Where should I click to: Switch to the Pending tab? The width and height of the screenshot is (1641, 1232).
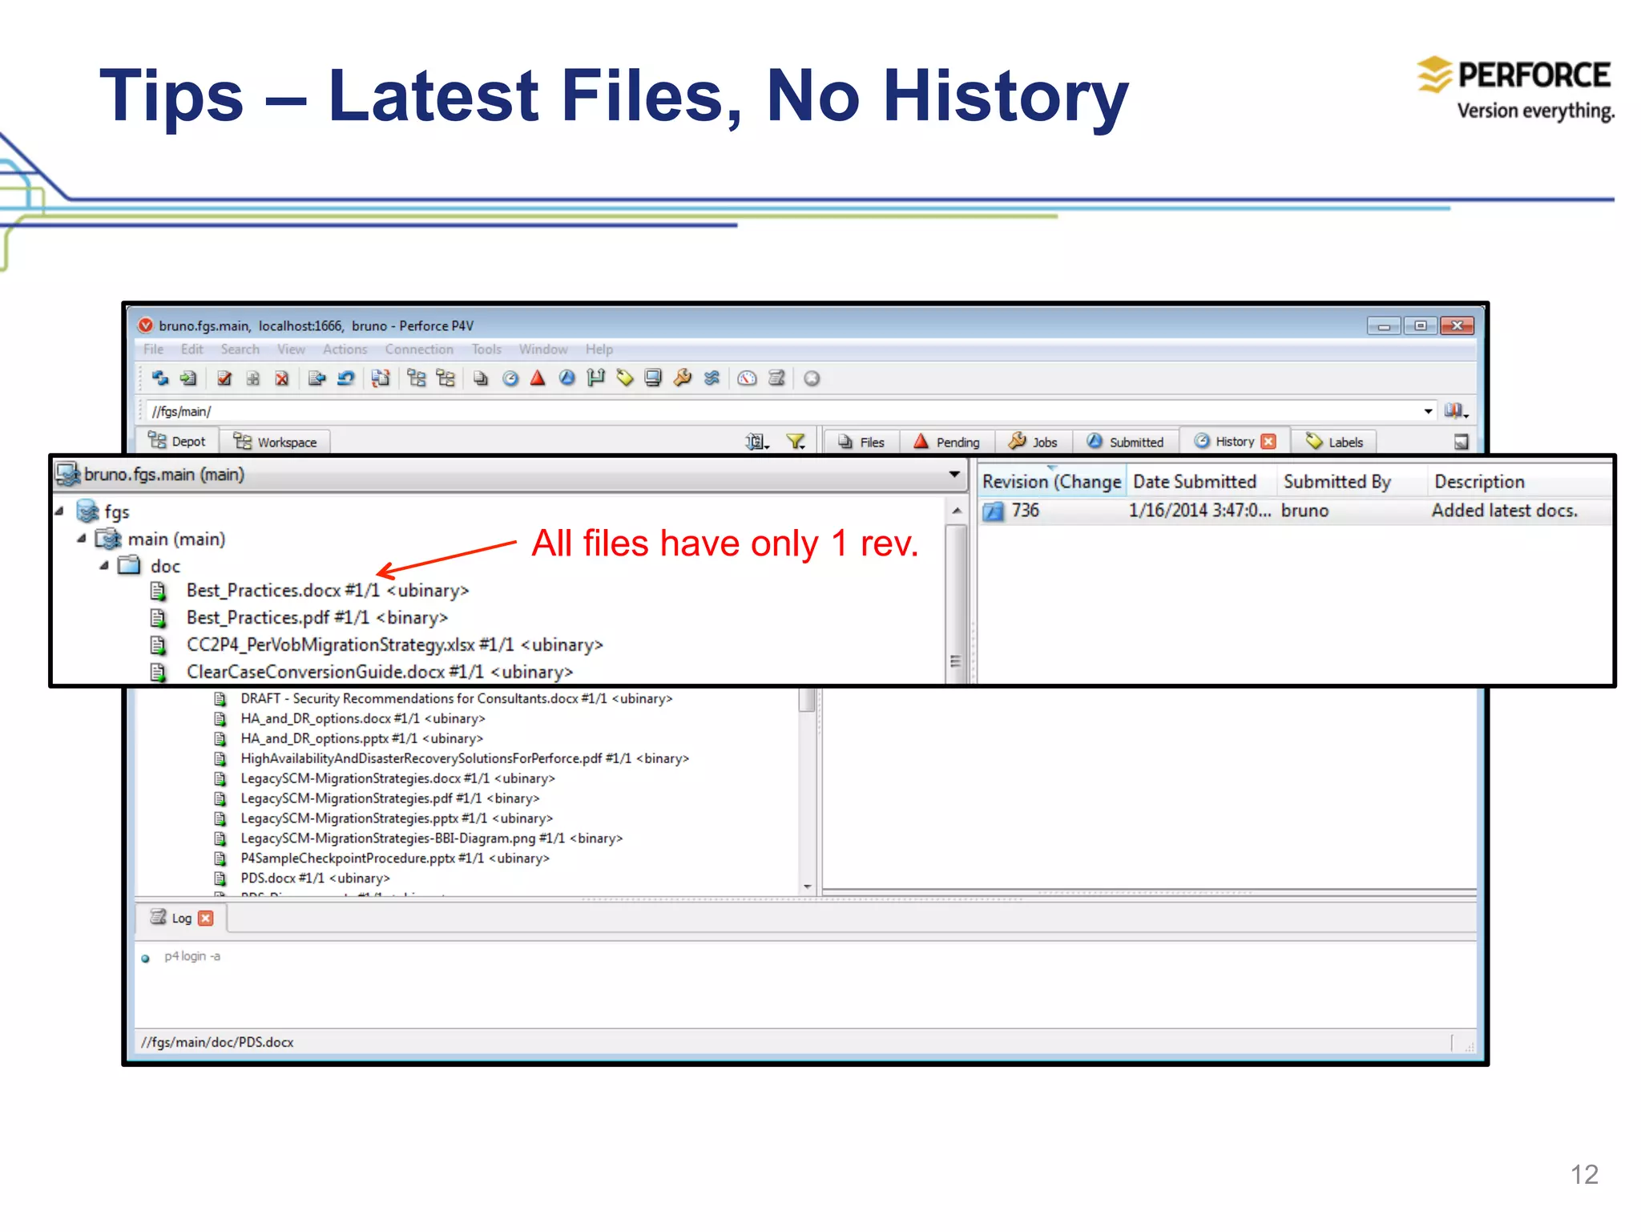947,442
